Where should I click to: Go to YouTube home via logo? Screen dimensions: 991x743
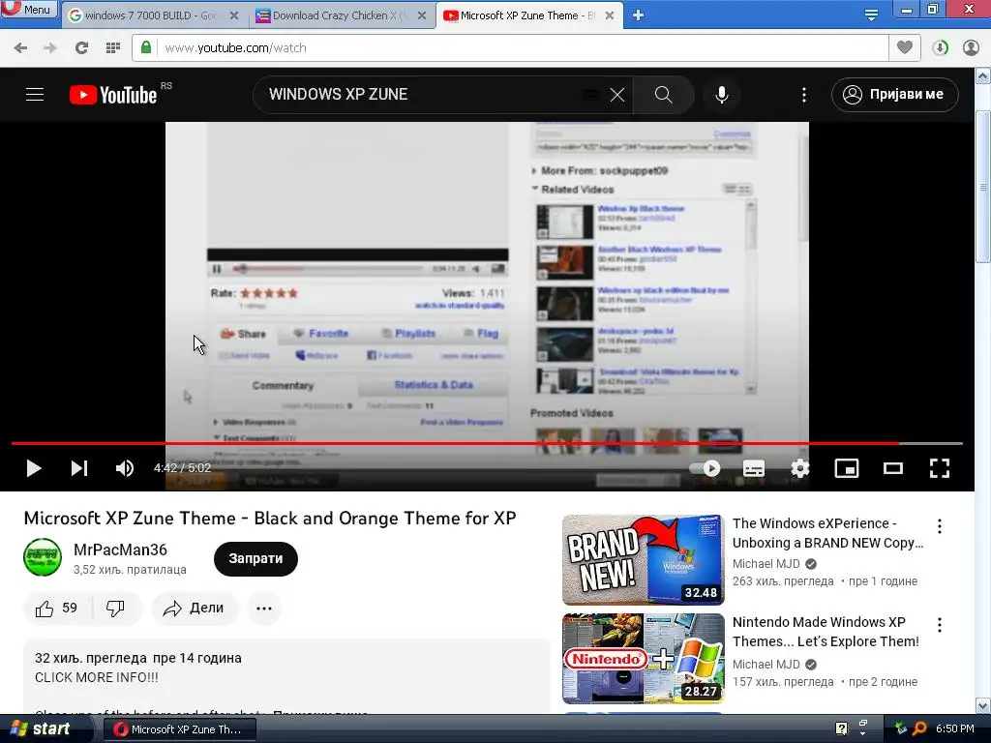click(x=114, y=95)
